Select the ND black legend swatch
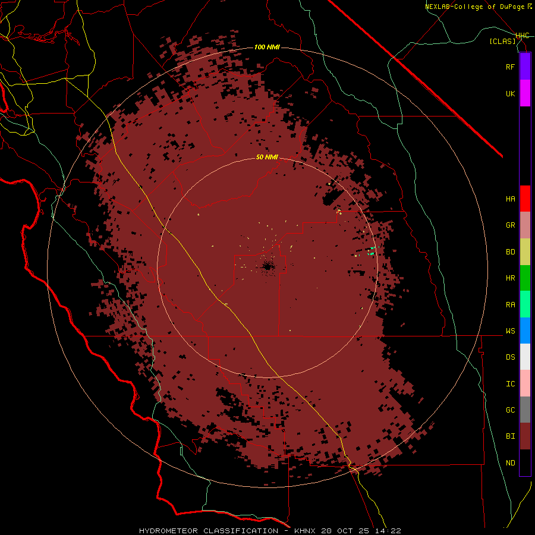Screen dimensions: 535x535 (x=525, y=462)
